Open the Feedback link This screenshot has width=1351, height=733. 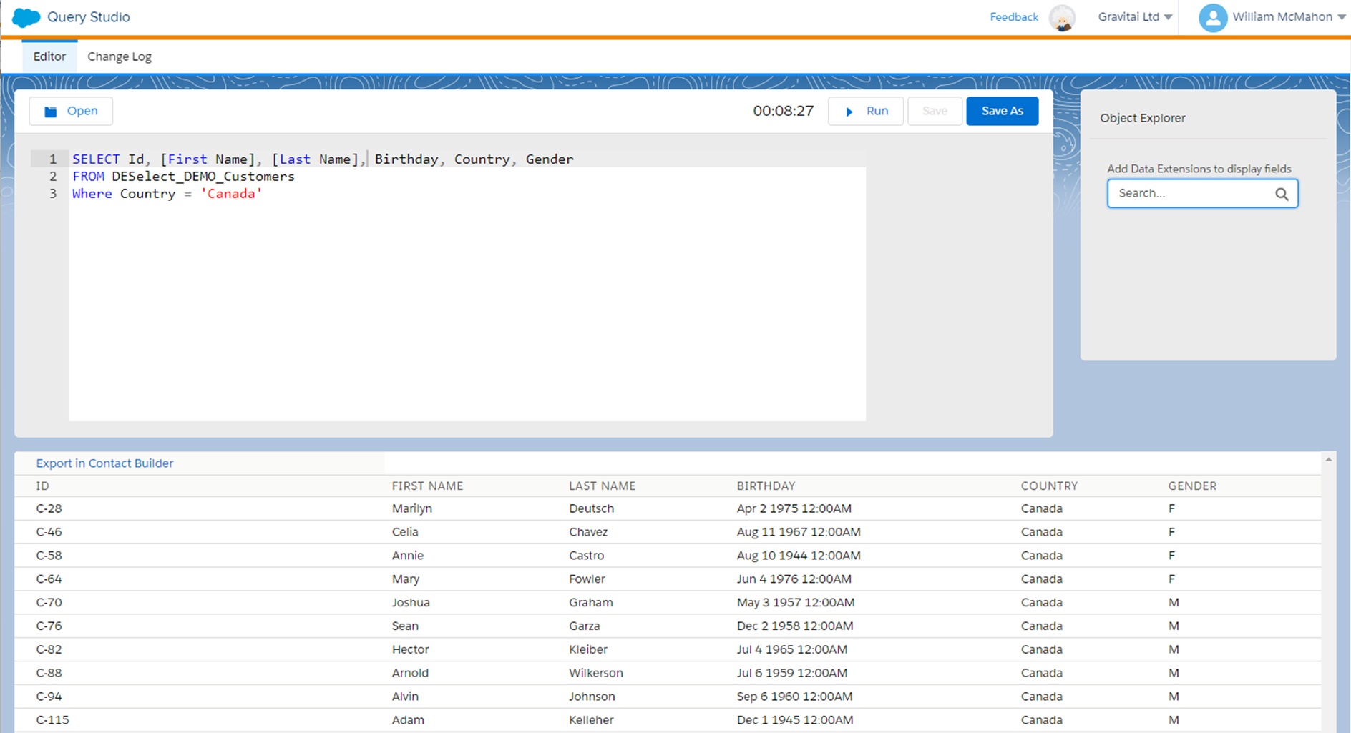pos(1013,16)
